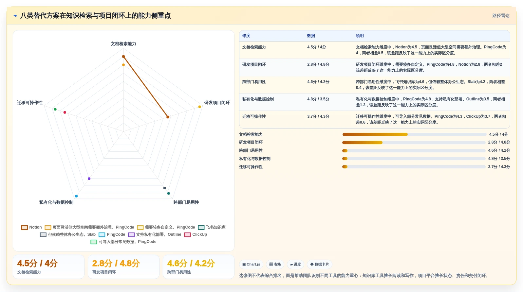Screen dimensions: 523x292
Task: Click the yellow point near 研发项目闭环 label
Action: tap(200, 107)
